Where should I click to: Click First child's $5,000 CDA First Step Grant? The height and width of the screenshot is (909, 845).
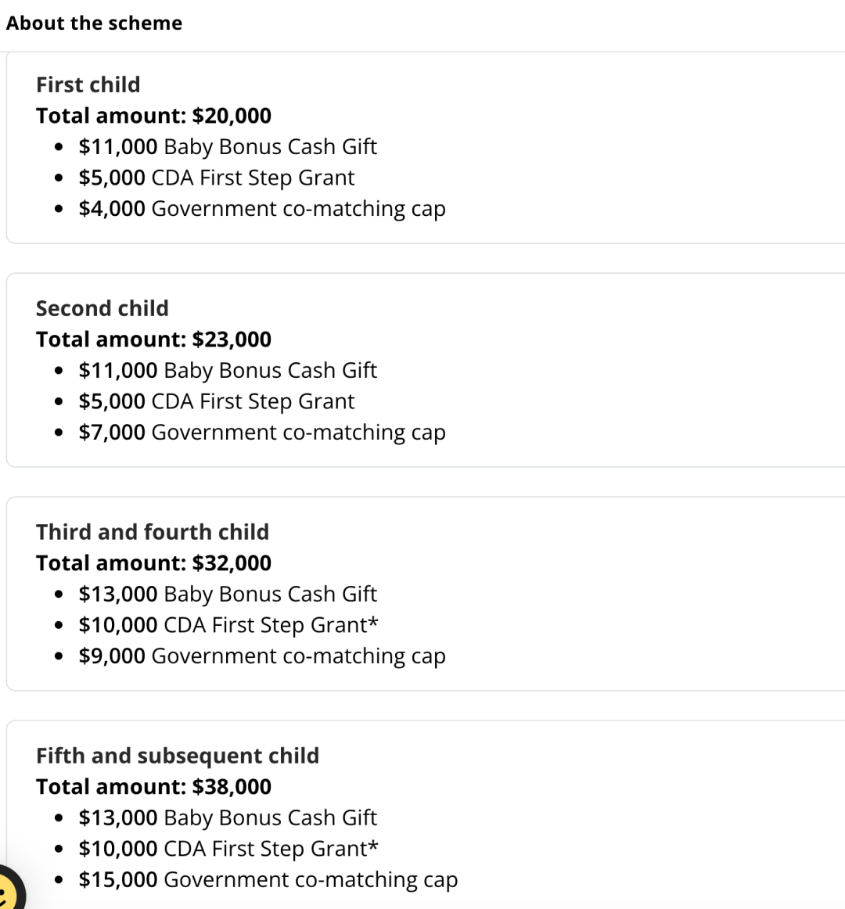coord(217,178)
